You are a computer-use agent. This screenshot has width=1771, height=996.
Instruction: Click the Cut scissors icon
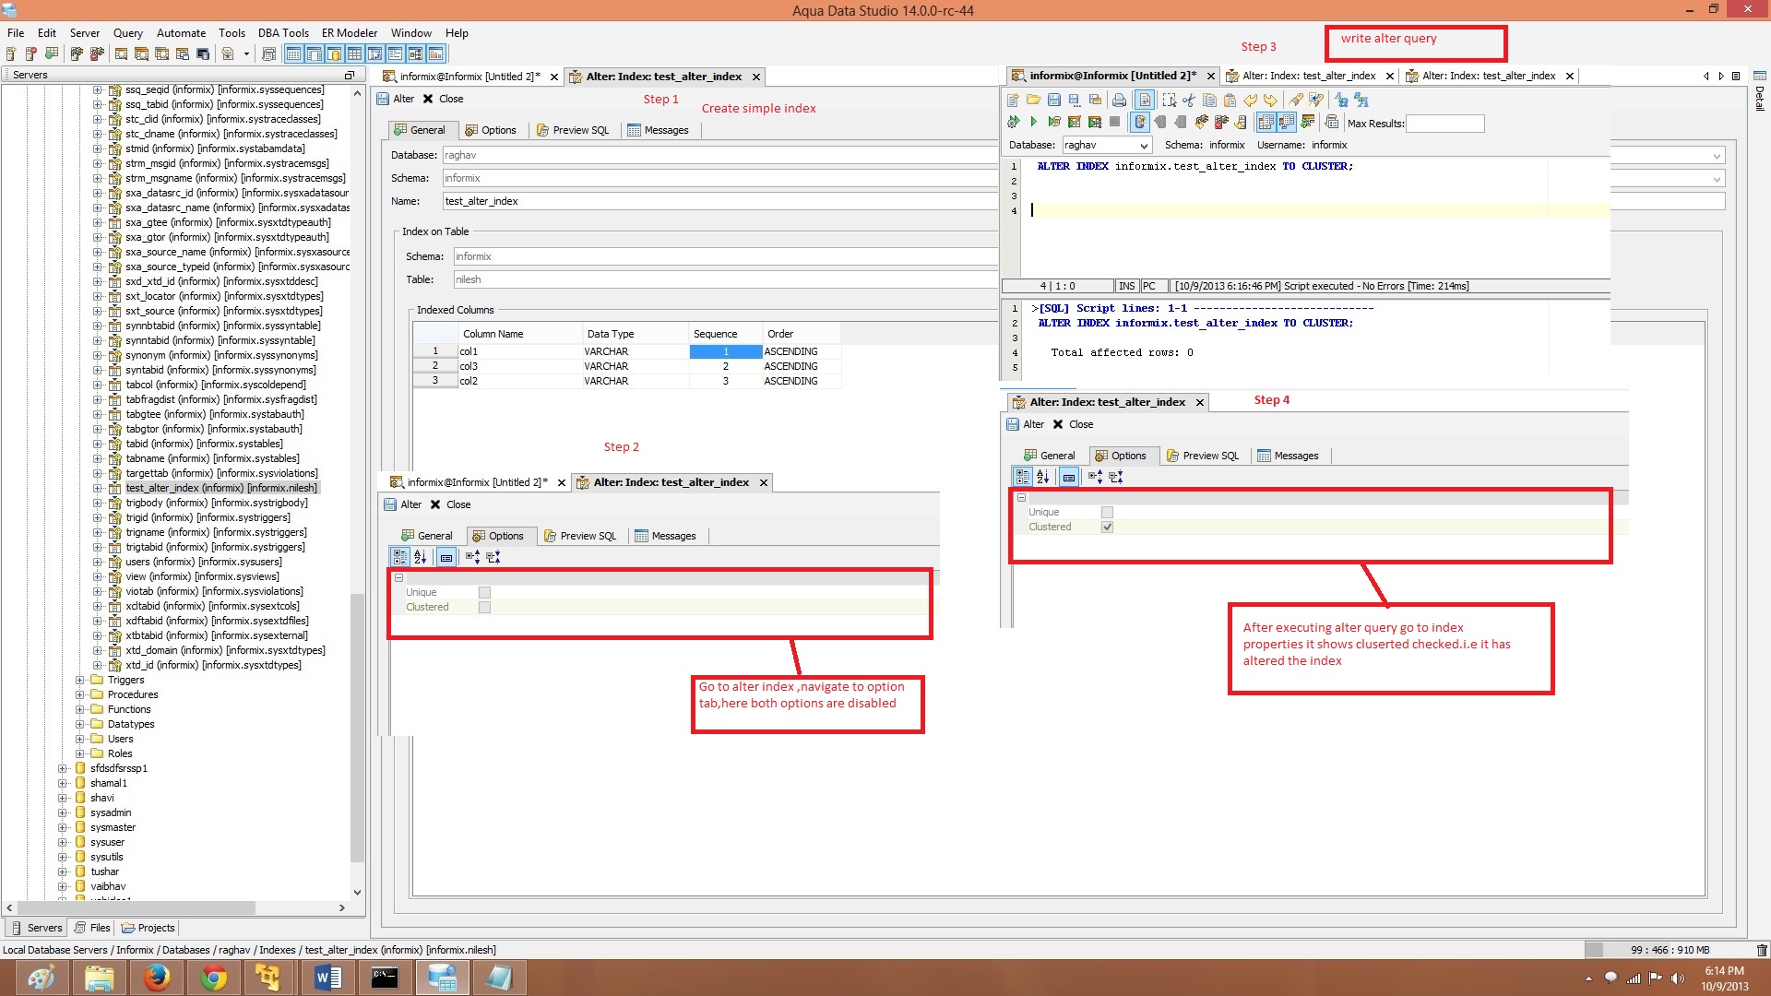click(1189, 100)
